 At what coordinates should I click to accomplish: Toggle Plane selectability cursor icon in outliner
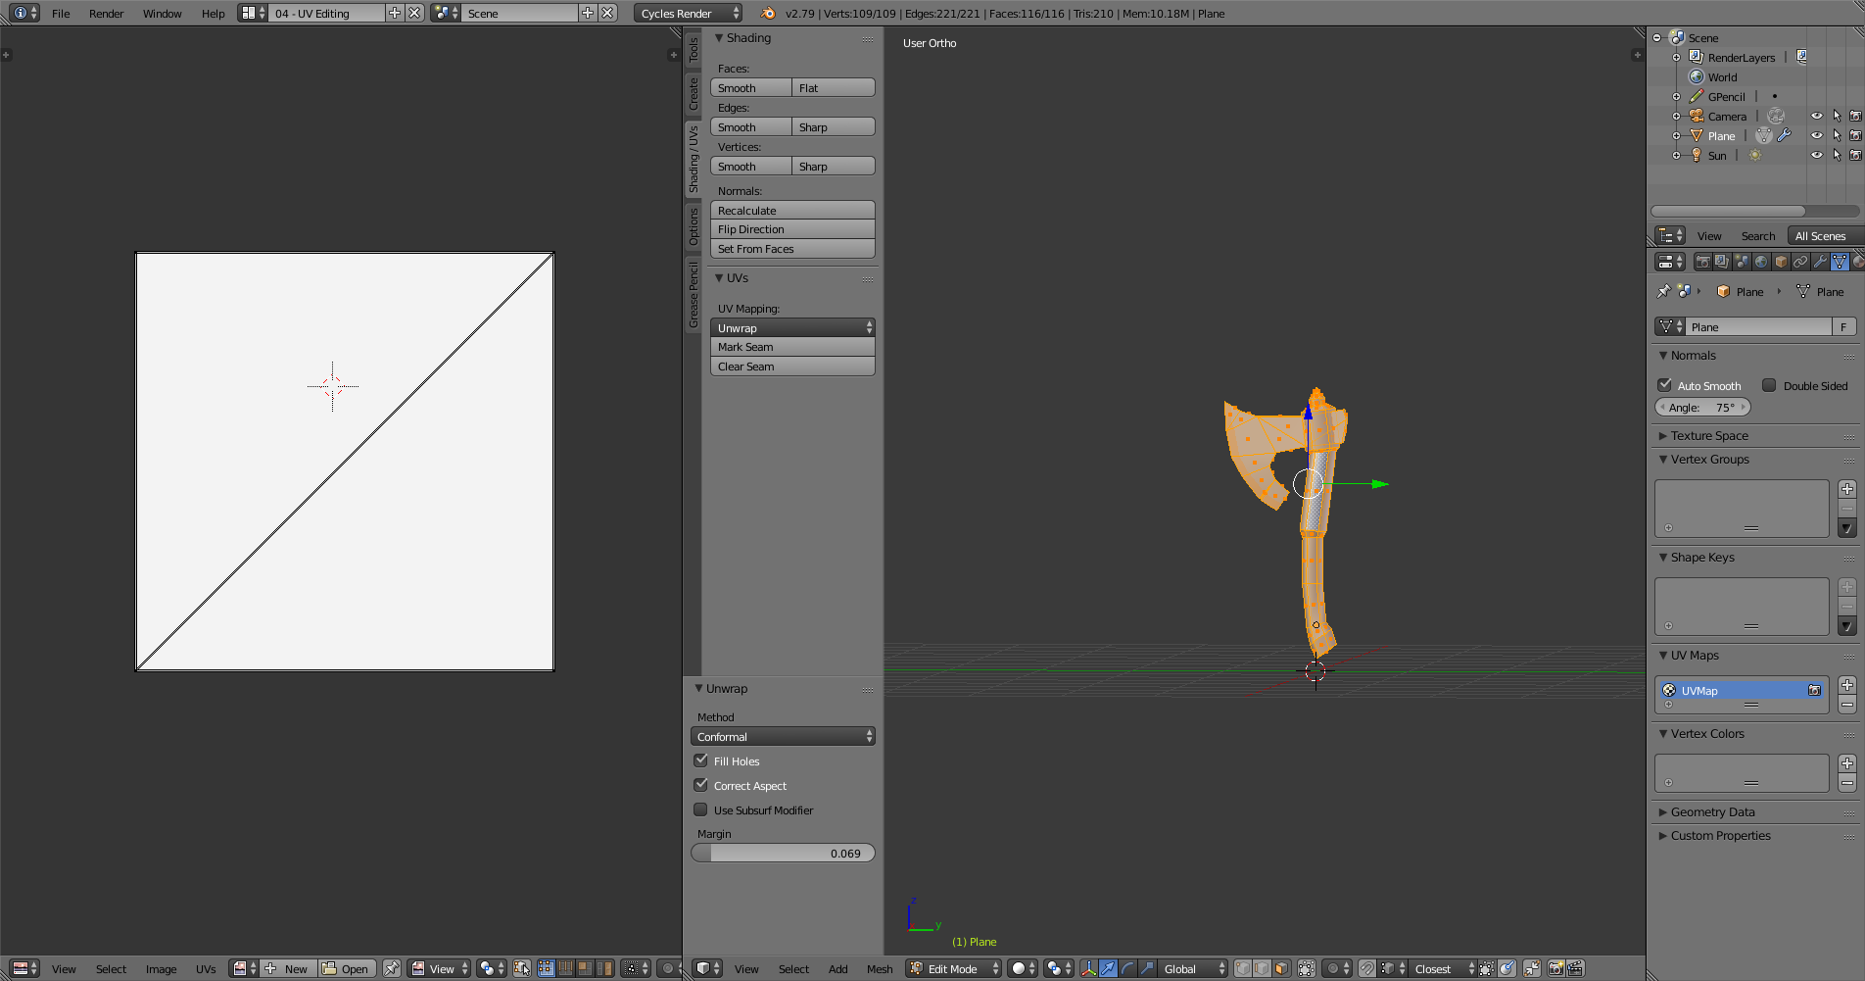click(x=1837, y=135)
